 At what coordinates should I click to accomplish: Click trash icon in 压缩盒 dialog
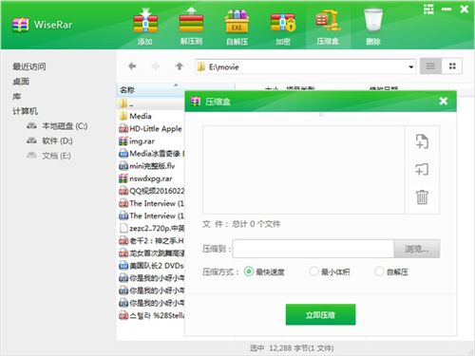pyautogui.click(x=422, y=197)
